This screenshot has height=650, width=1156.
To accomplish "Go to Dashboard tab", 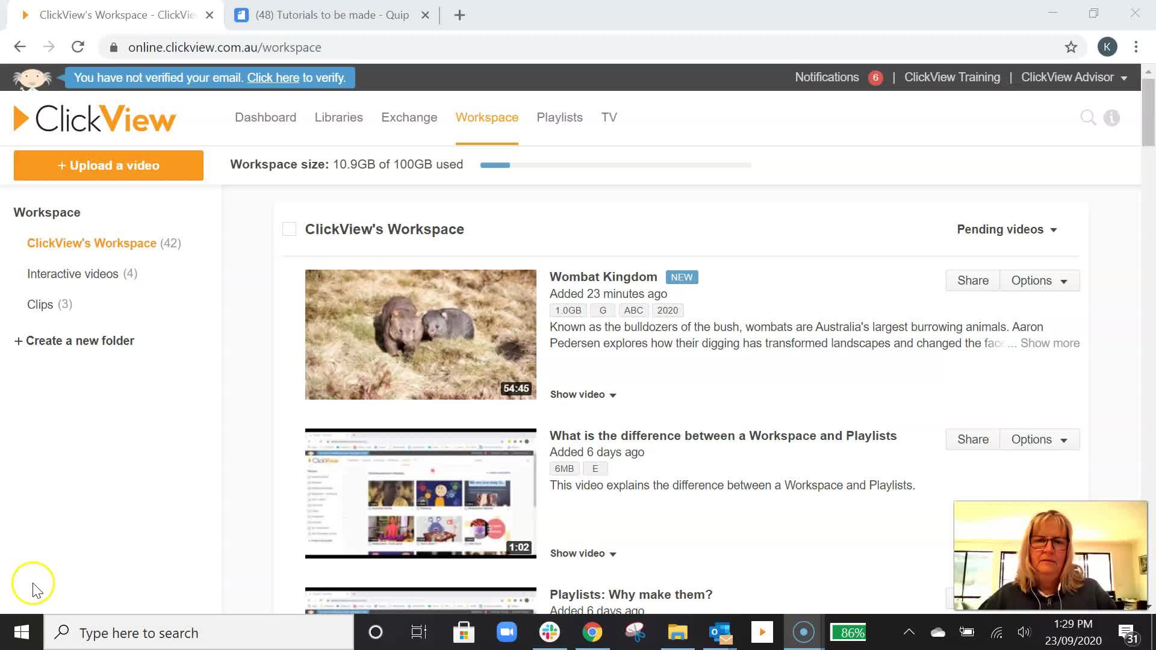I will (x=266, y=117).
